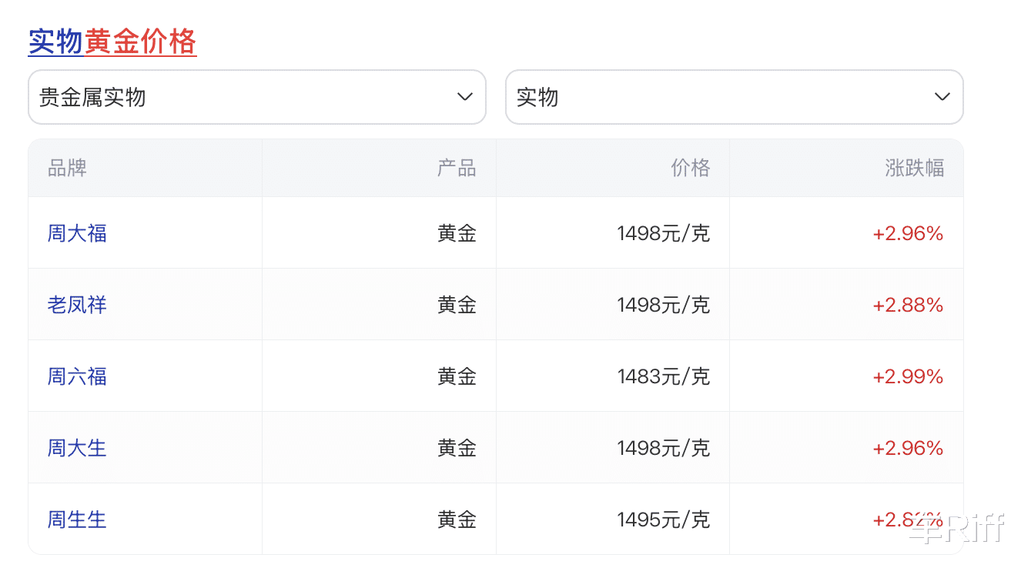Open the 实物黄金价格 title link
This screenshot has height=568, width=1021.
(x=112, y=42)
